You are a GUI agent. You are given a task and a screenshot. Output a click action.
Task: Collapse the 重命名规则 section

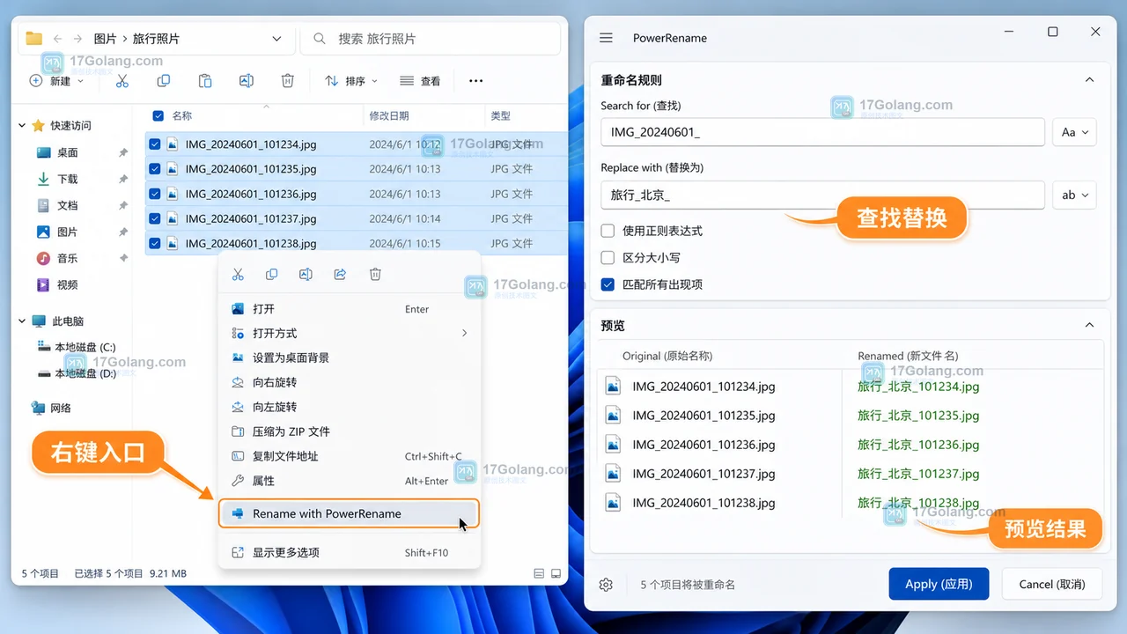tap(1089, 80)
